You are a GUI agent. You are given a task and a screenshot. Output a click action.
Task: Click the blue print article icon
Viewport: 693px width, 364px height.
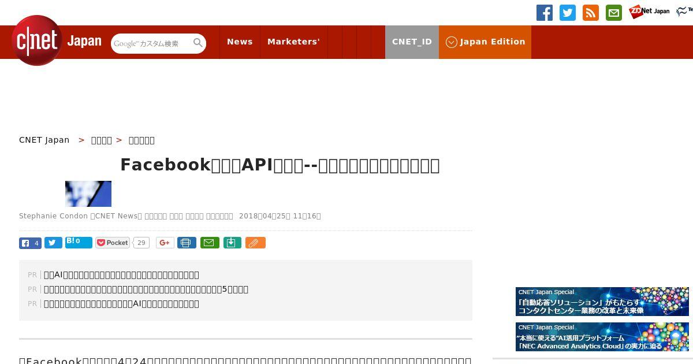point(187,243)
